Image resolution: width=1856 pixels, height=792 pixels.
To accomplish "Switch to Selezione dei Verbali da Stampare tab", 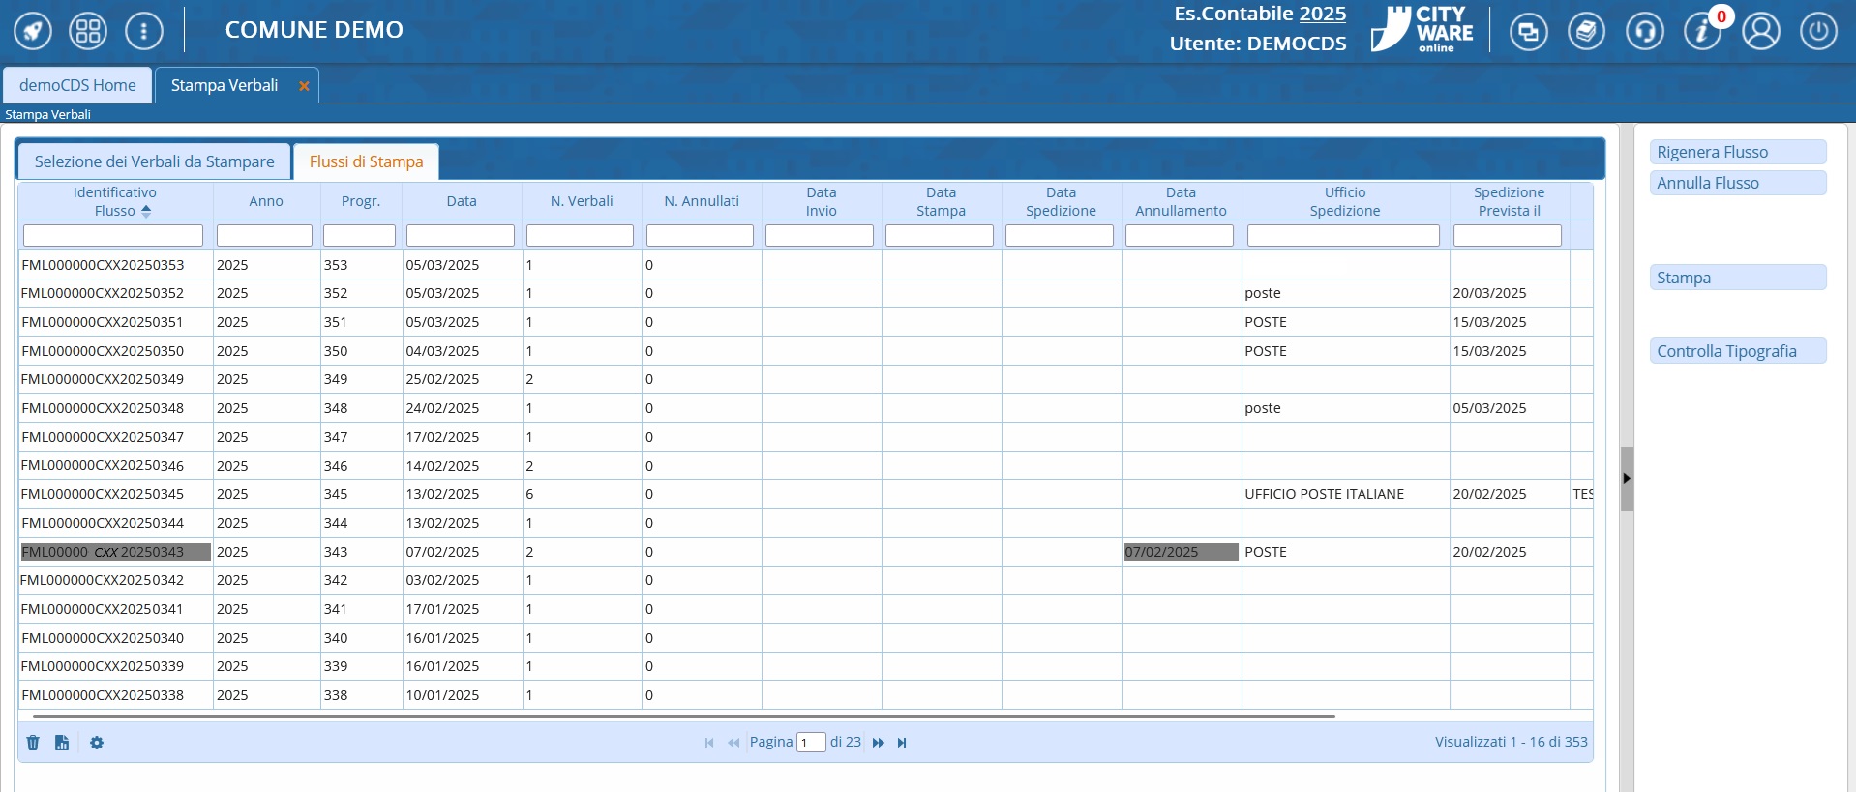I will 154,161.
